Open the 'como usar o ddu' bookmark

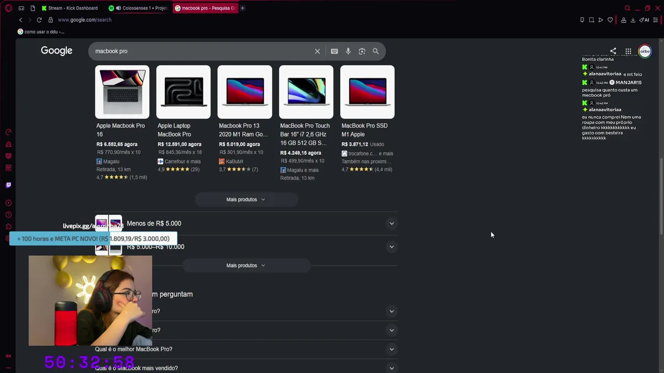tap(41, 32)
